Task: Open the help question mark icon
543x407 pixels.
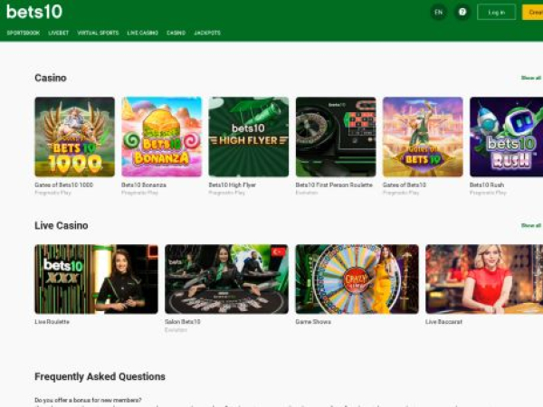Action: pyautogui.click(x=462, y=12)
